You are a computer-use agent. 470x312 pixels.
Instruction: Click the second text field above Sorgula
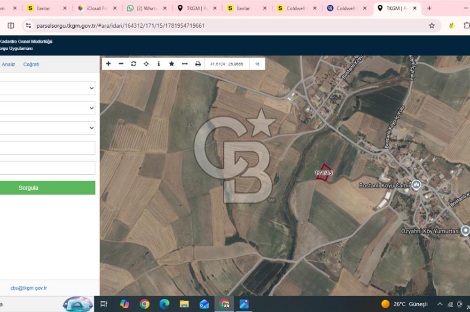coord(47,168)
